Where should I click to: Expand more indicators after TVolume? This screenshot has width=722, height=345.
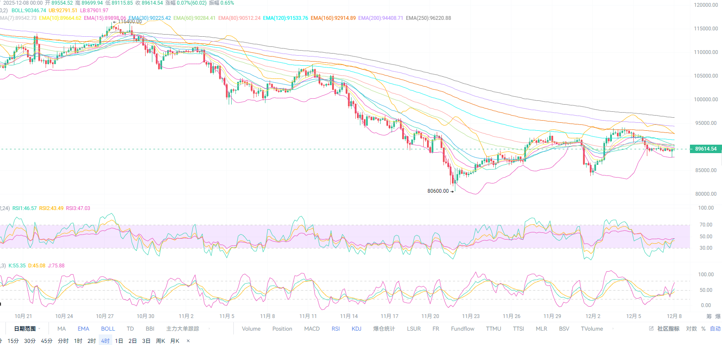(613, 329)
